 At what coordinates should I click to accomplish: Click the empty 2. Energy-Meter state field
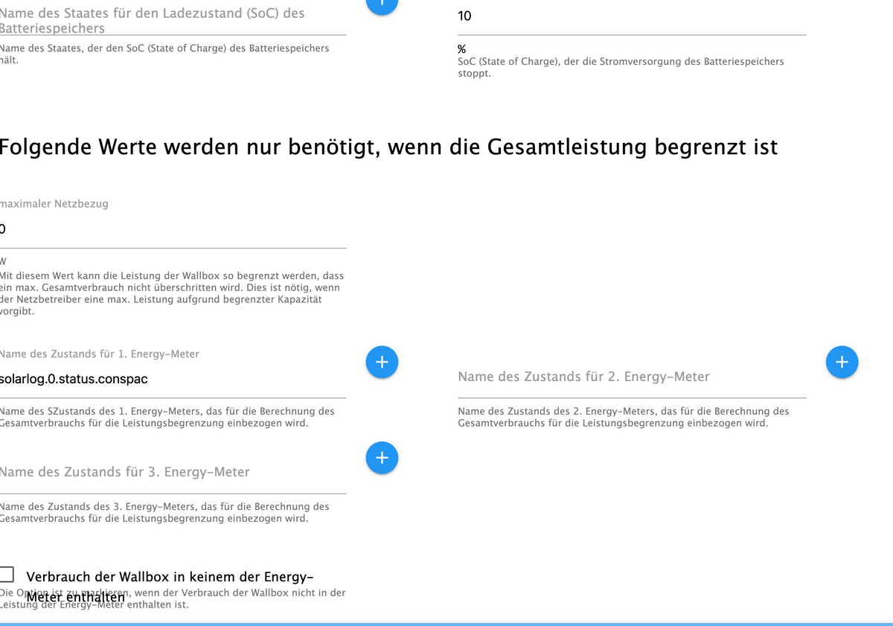point(632,377)
